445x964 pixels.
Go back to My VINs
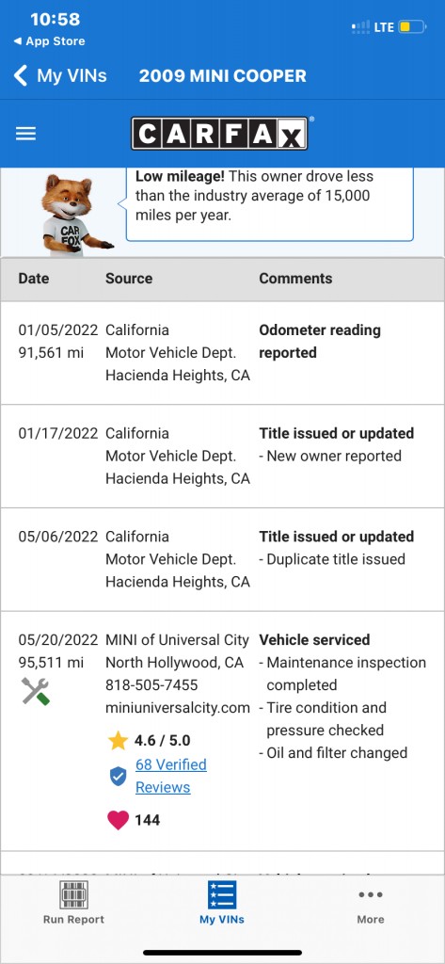click(60, 76)
